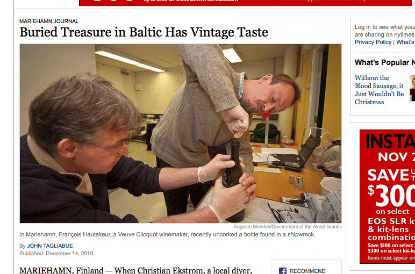Click the Log in to see text

(385, 31)
